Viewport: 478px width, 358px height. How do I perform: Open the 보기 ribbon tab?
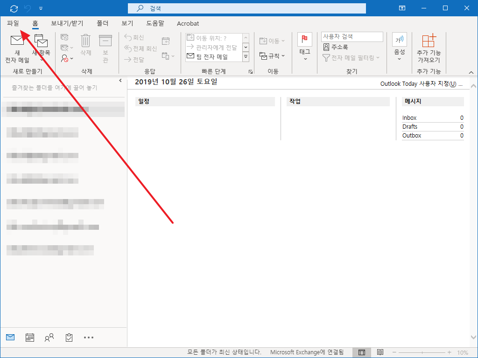[x=127, y=23]
